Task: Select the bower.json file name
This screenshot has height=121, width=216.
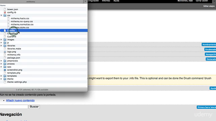Action: click(x=12, y=9)
